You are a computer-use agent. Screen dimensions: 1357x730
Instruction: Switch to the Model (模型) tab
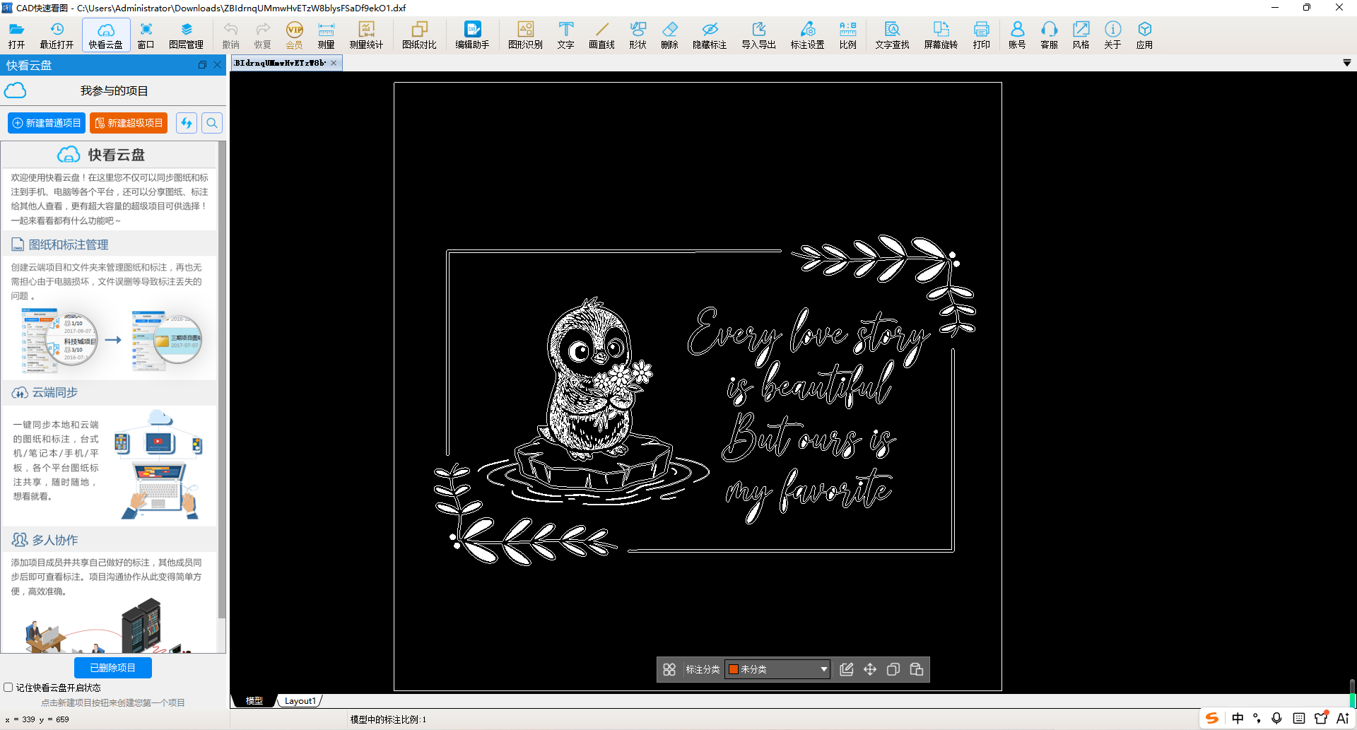point(254,701)
